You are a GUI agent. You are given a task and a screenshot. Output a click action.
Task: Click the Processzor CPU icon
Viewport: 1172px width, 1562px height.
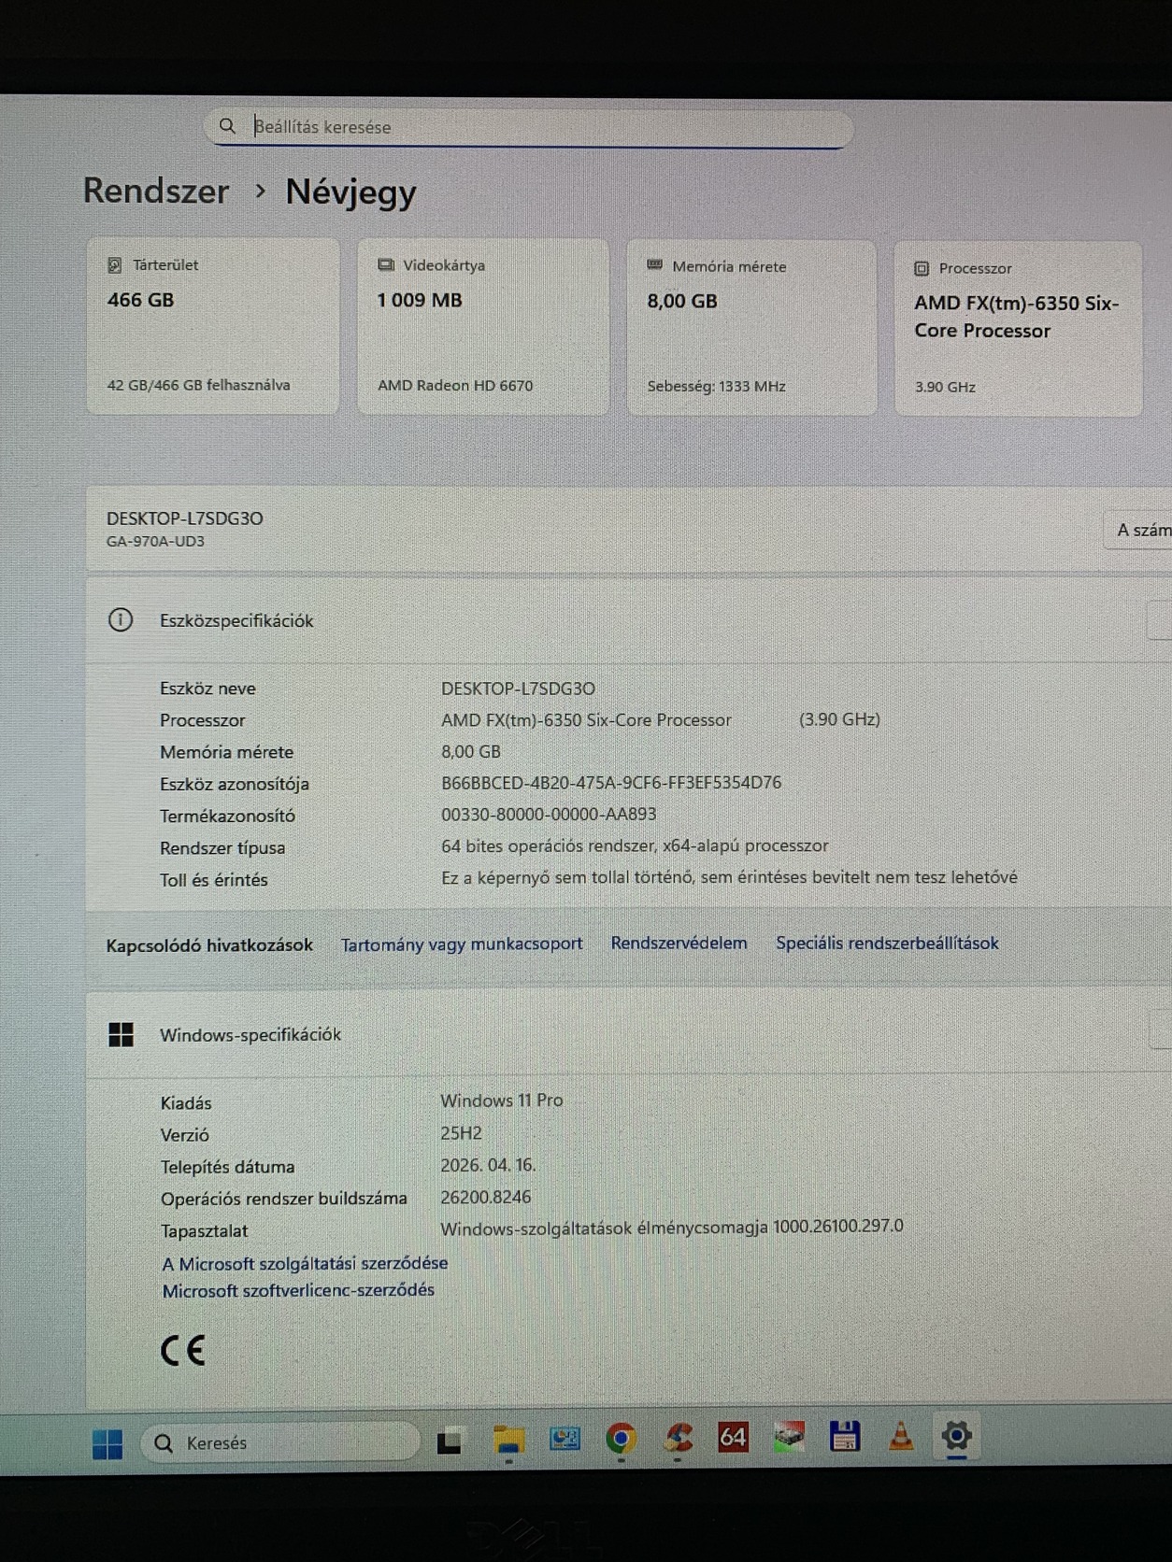[x=922, y=268]
